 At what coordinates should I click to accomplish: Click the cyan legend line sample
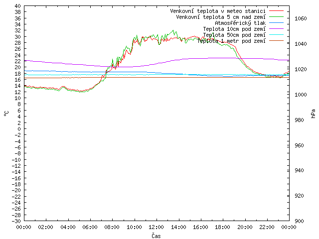click(276, 35)
